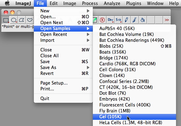Open the Fly Brain (1MB) sample
Viewport: 181px width, 126px height.
point(134,111)
